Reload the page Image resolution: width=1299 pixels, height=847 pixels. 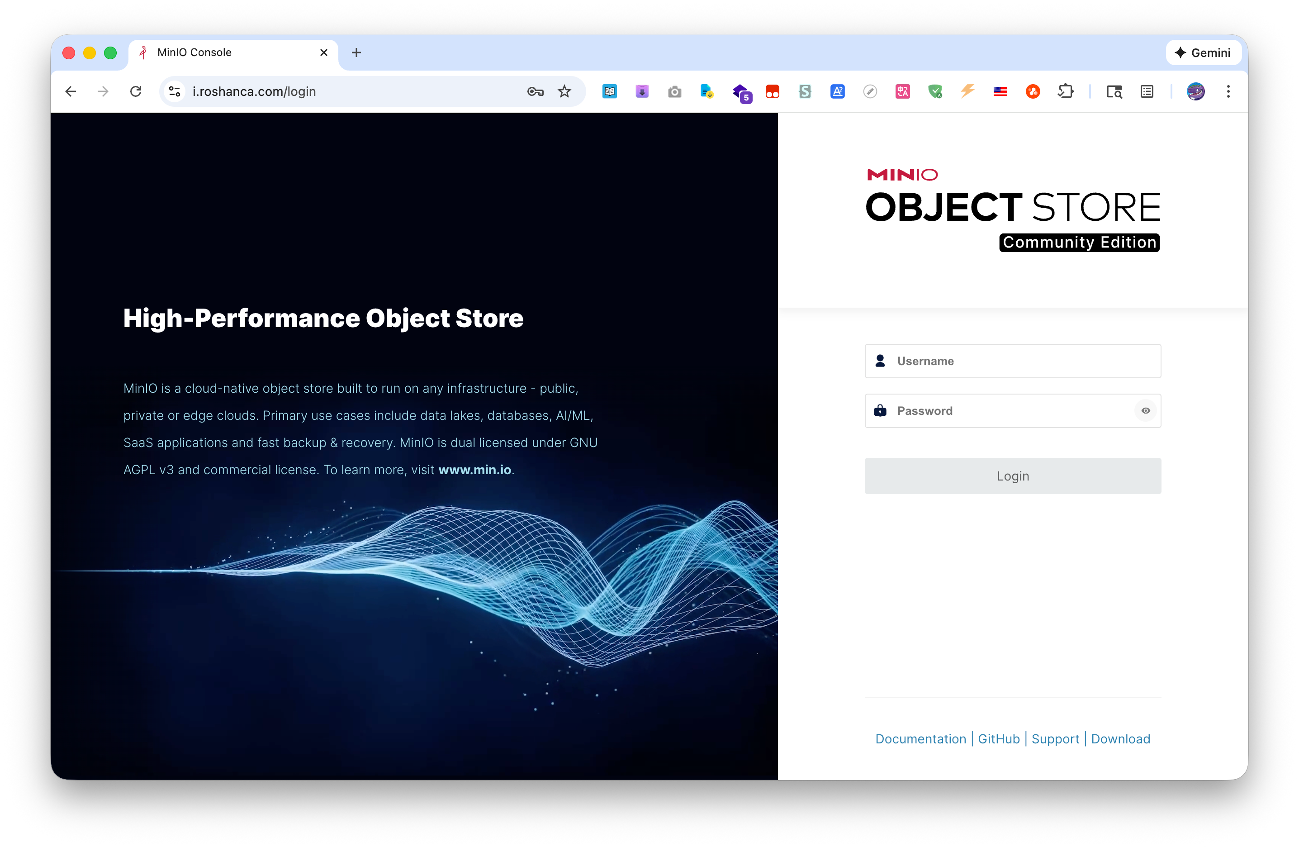pos(136,92)
